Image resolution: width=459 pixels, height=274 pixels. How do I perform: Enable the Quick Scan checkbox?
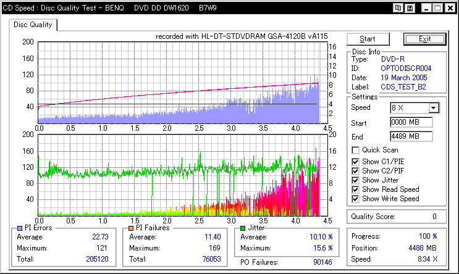pyautogui.click(x=355, y=150)
